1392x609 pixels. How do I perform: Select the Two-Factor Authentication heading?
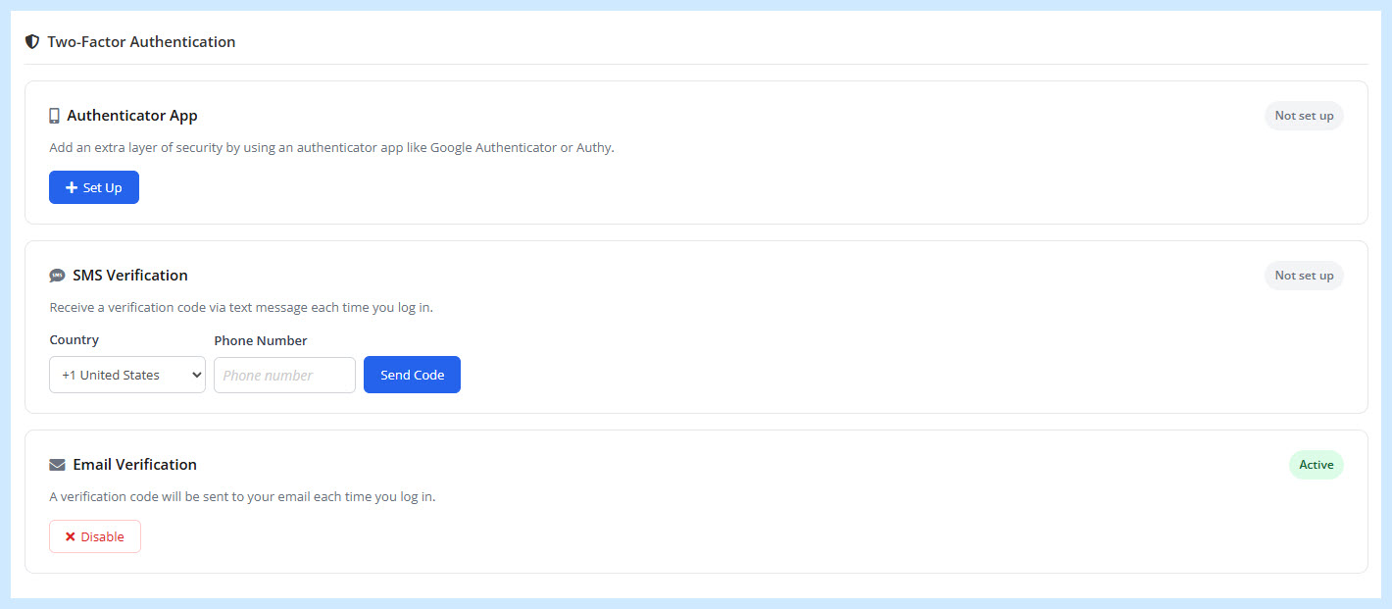click(141, 42)
